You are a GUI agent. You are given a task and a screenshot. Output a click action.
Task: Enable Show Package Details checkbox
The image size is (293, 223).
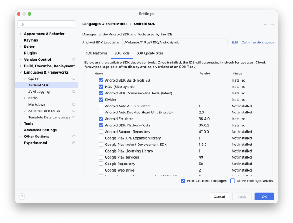(x=233, y=181)
